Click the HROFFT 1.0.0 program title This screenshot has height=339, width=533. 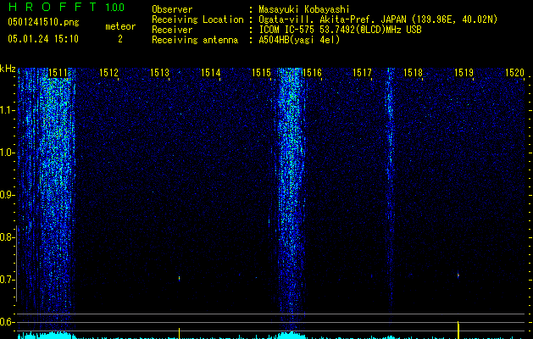pyautogui.click(x=66, y=7)
